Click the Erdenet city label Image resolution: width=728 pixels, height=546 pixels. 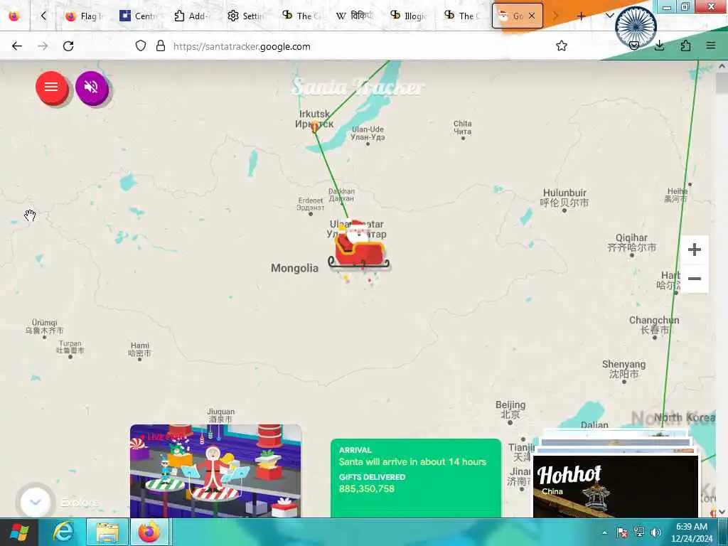[x=311, y=204]
